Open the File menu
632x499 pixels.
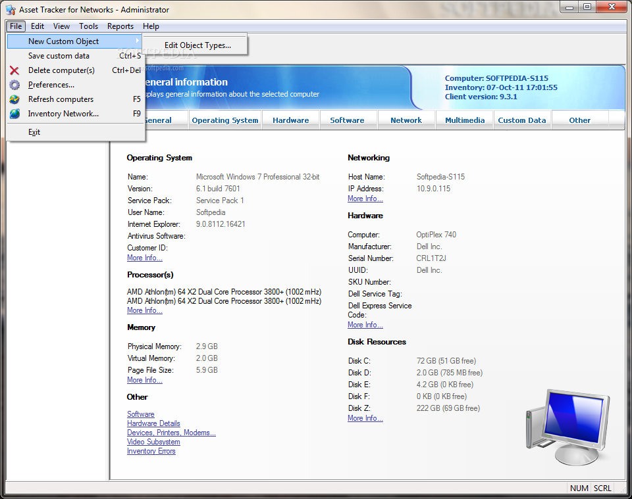click(16, 26)
